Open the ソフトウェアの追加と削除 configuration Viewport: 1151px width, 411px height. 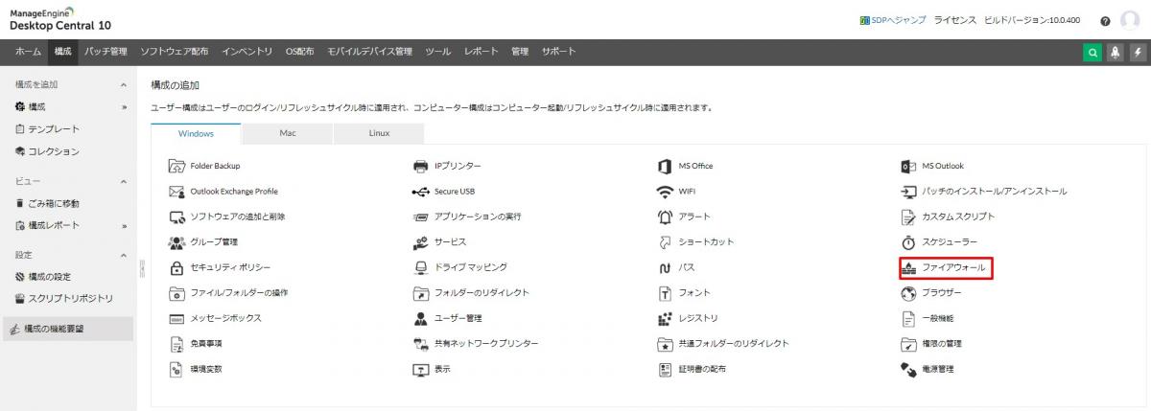(226, 217)
